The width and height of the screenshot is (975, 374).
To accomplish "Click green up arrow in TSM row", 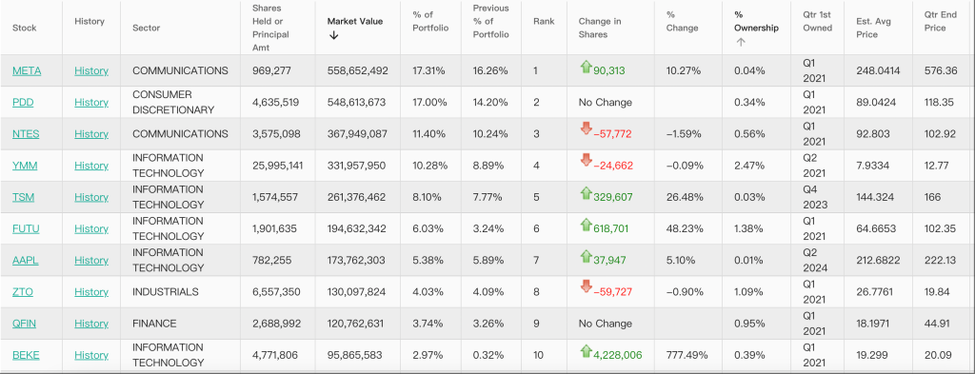I will (586, 193).
